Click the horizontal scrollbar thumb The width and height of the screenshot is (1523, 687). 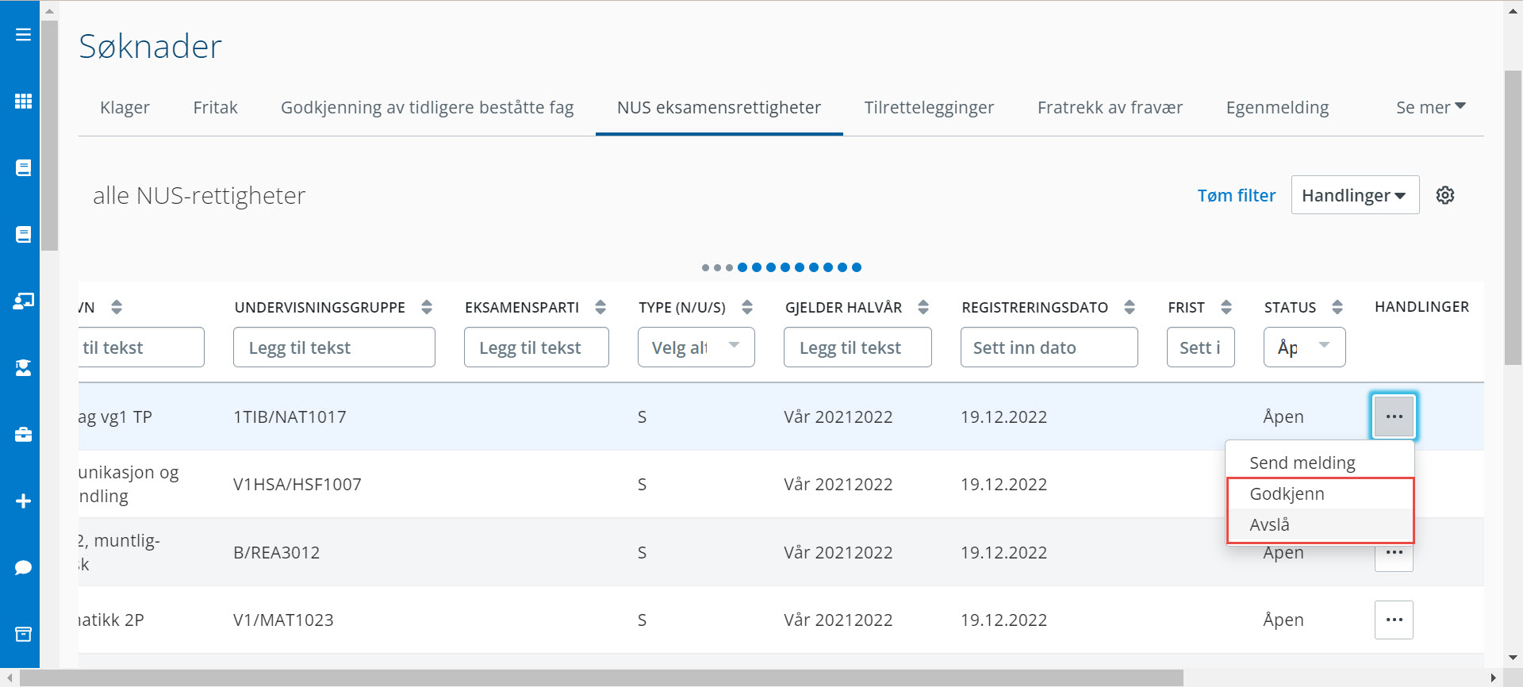click(601, 678)
